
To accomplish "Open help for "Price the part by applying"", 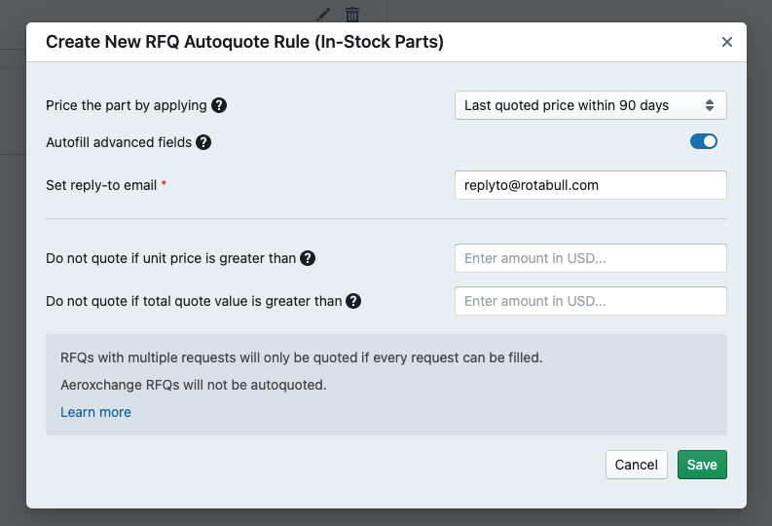I will tap(220, 105).
